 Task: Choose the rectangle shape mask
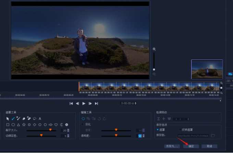(8, 125)
